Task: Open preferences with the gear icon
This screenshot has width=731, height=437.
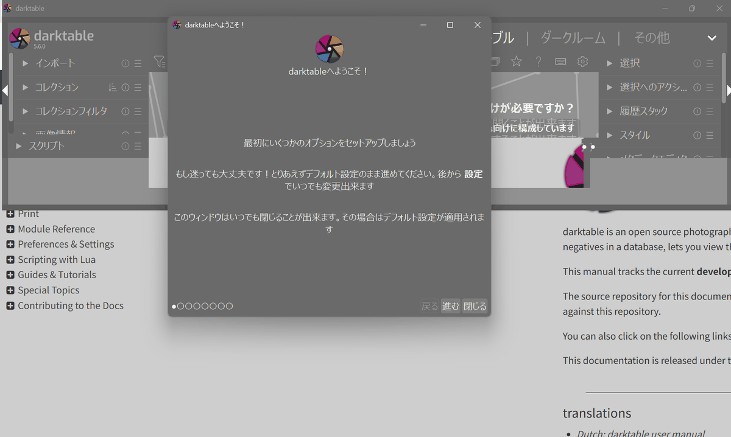Action: [583, 61]
